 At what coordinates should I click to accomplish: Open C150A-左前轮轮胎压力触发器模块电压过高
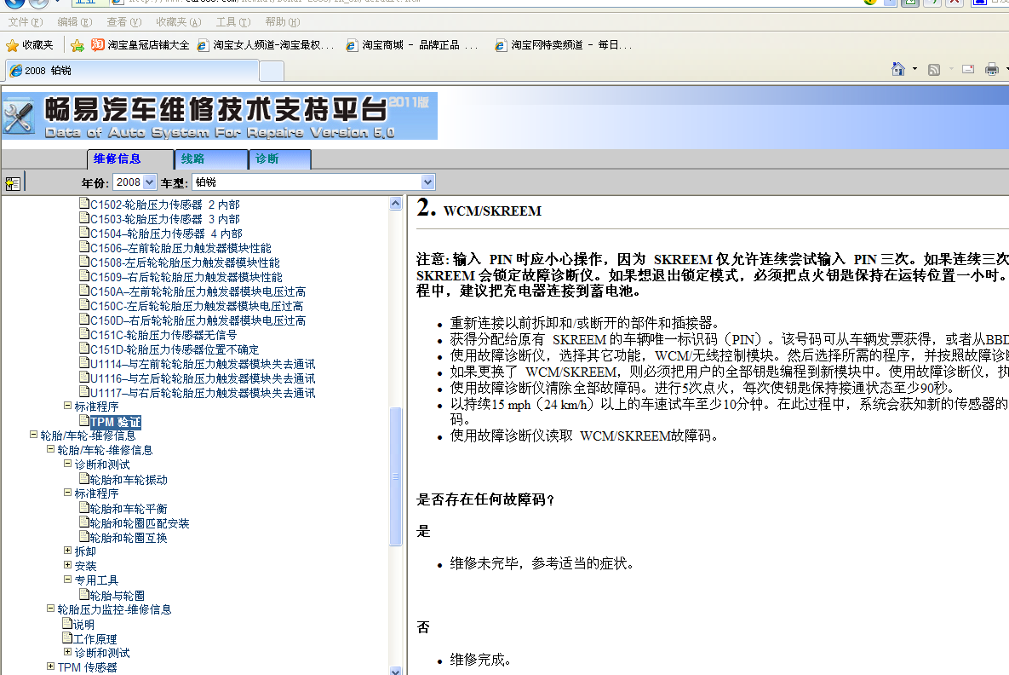pos(192,291)
